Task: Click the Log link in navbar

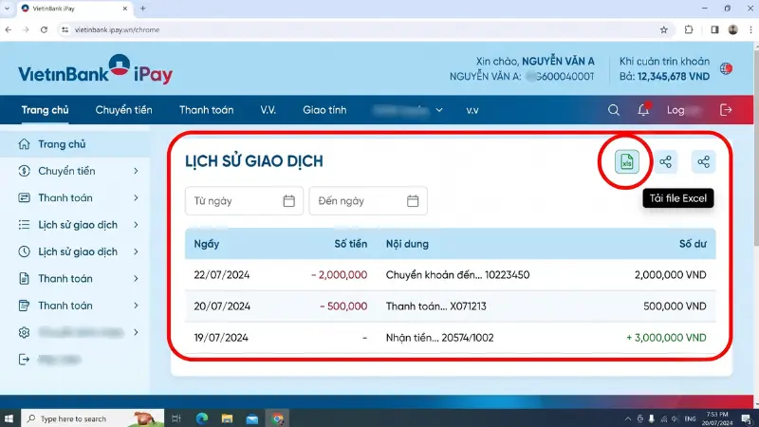Action: tap(676, 110)
